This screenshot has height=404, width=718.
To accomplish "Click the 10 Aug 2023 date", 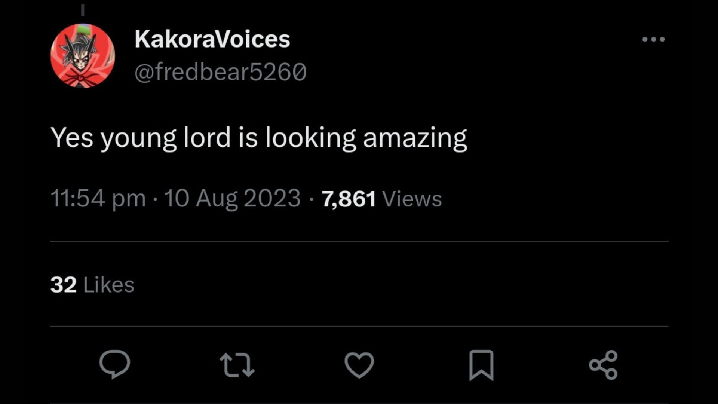I will pyautogui.click(x=232, y=198).
